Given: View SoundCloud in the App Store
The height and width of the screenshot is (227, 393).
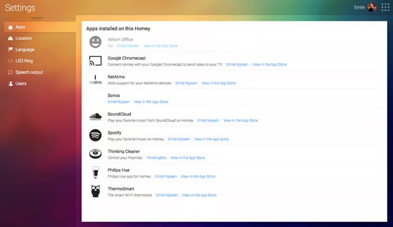Looking at the screenshot, I should pos(241,120).
